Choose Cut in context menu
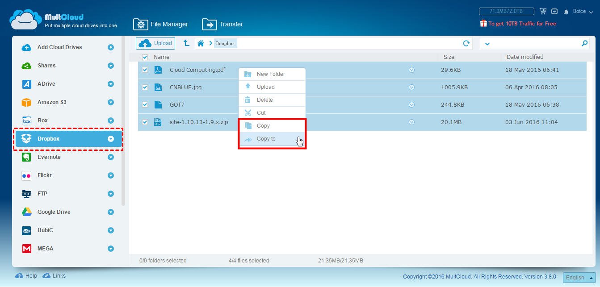The image size is (600, 287). [272, 113]
